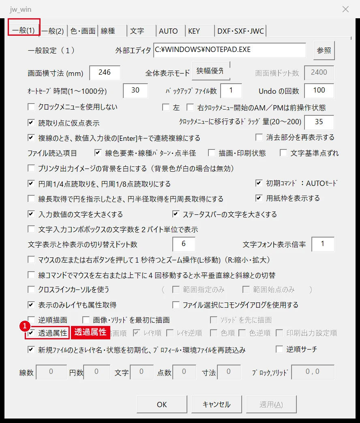Viewport: 360px width, 423px height.
Task: Click the 適用(A) button
Action: [x=271, y=404]
